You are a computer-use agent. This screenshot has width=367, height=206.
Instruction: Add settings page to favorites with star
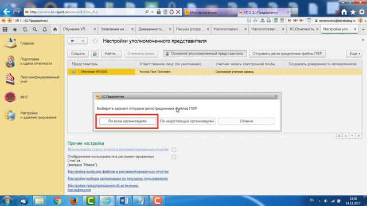[95, 41]
